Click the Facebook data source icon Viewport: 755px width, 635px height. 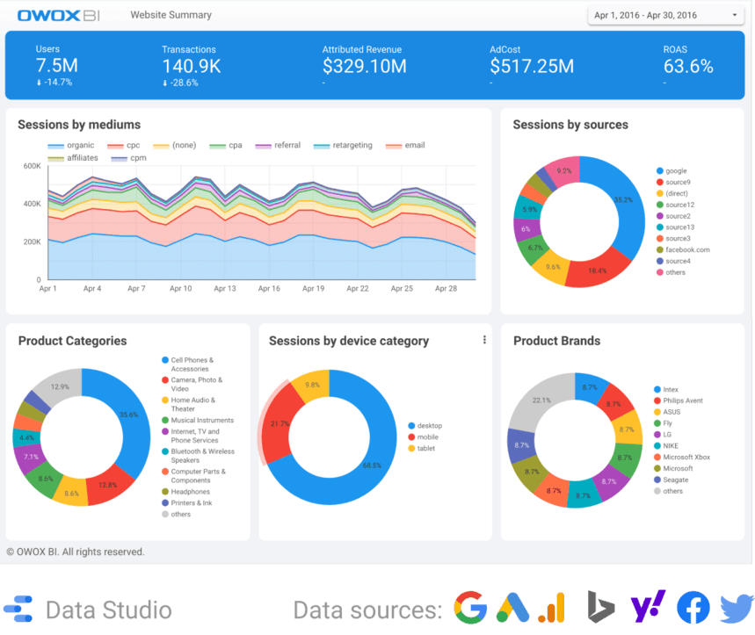click(x=693, y=609)
